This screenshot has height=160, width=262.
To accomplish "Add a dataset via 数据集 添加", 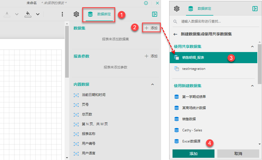I will click(x=151, y=28).
